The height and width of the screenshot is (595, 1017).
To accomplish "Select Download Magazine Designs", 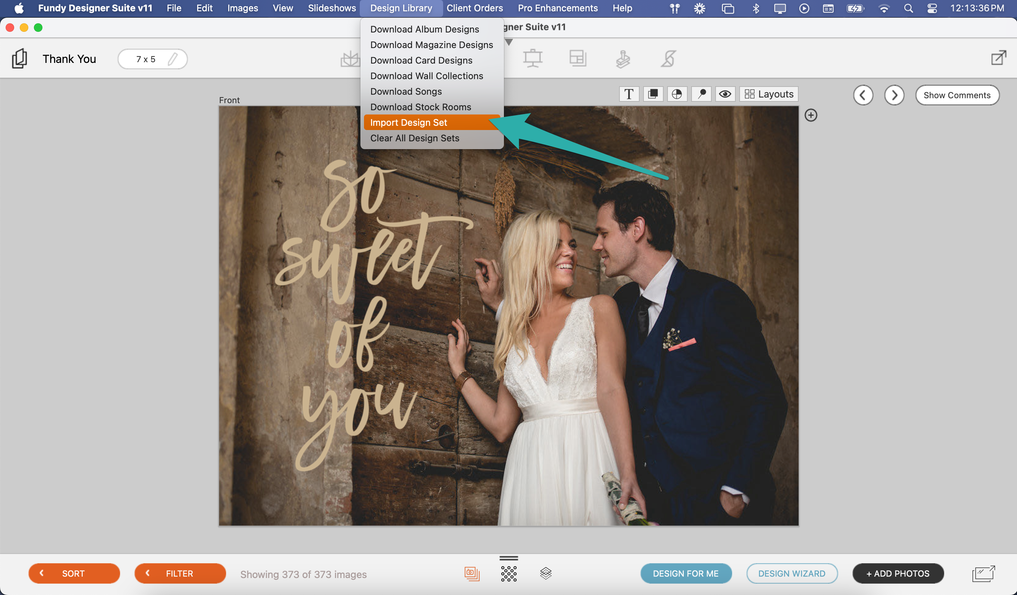I will (432, 45).
